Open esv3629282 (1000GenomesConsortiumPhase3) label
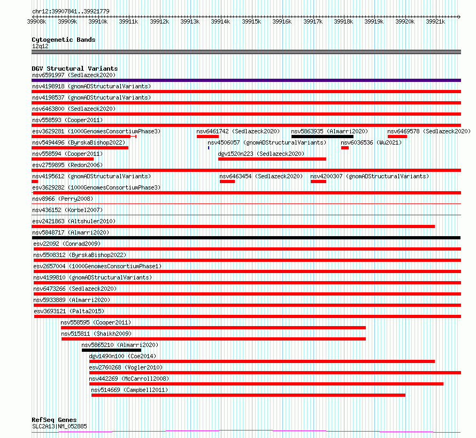 96,187
